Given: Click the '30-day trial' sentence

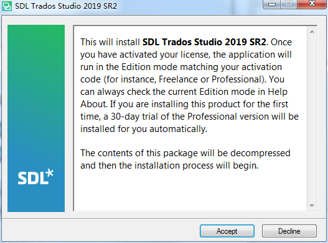Looking at the screenshot, I should [190, 117].
